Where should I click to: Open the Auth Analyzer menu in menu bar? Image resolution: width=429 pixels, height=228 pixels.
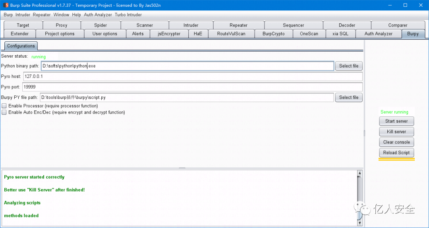tap(98, 15)
